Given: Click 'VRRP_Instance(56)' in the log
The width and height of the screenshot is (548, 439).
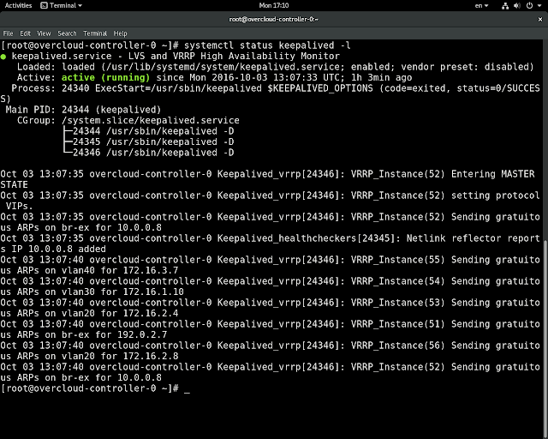Looking at the screenshot, I should (x=397, y=346).
